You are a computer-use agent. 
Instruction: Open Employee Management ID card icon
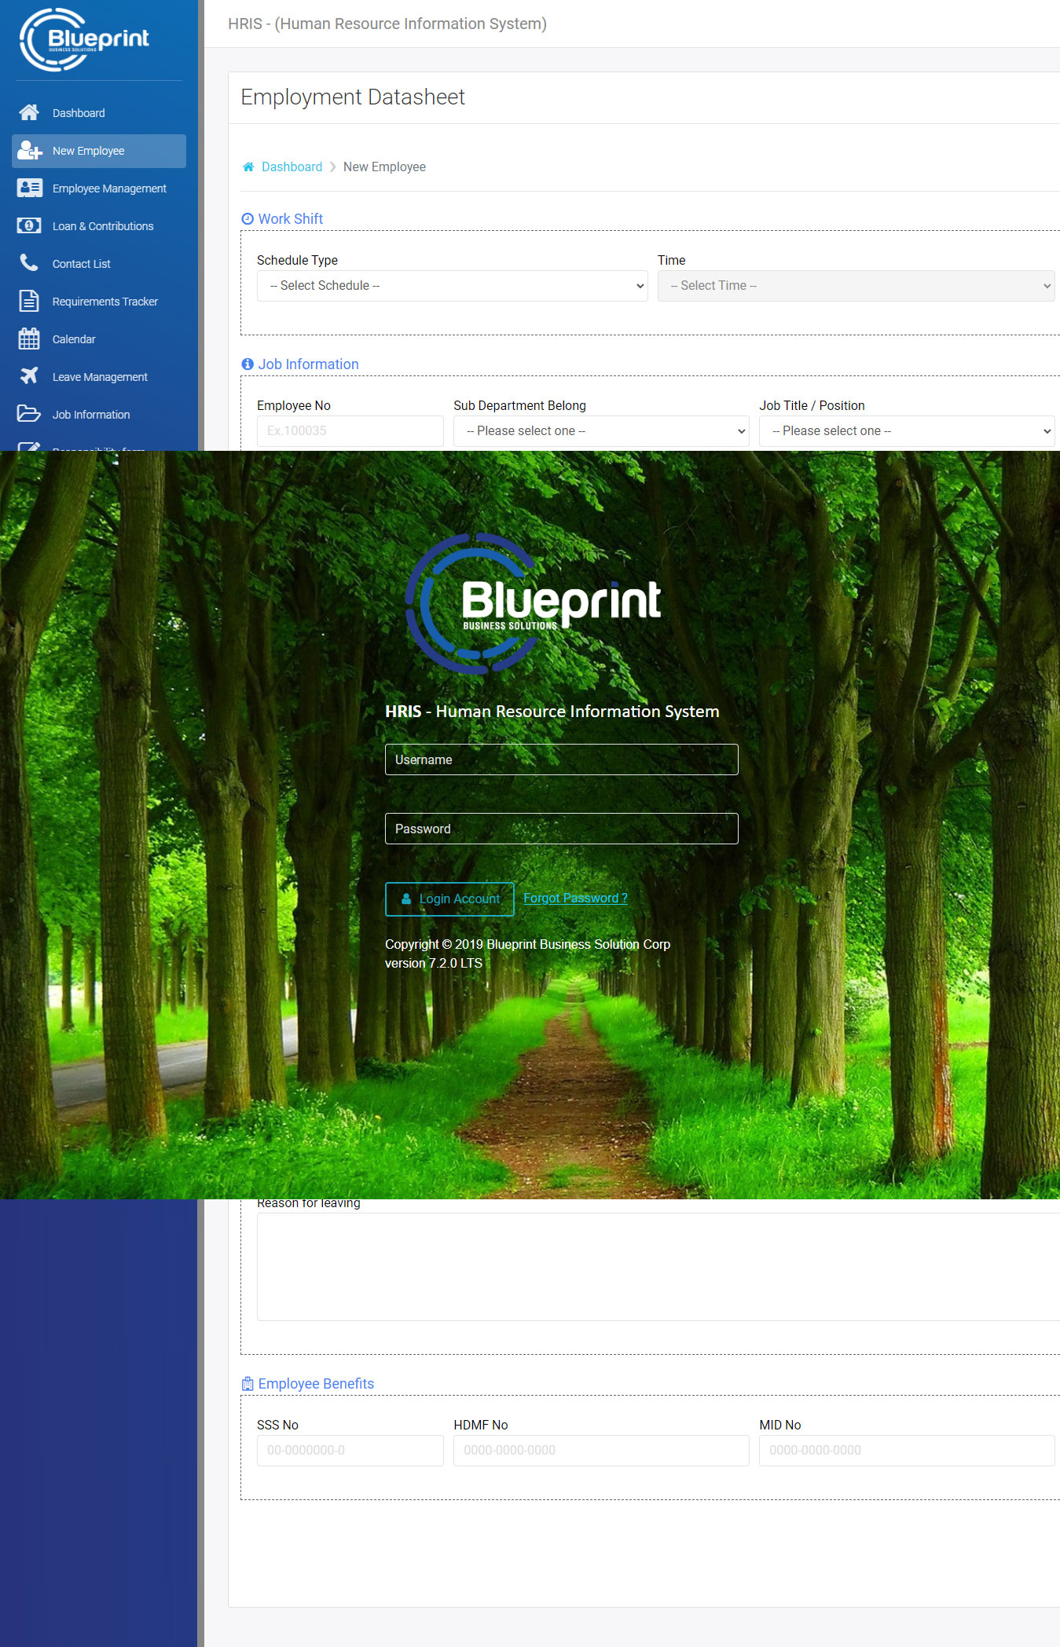coord(29,188)
